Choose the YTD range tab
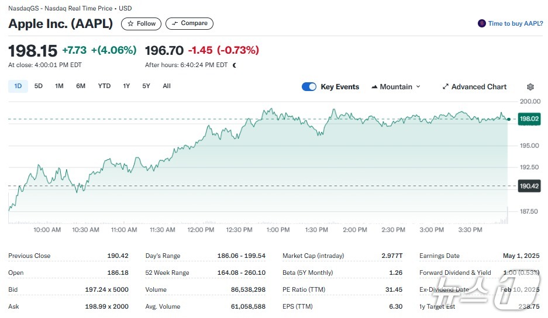 click(x=104, y=86)
